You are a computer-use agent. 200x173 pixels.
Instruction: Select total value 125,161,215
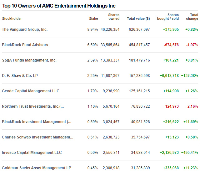click(139, 91)
